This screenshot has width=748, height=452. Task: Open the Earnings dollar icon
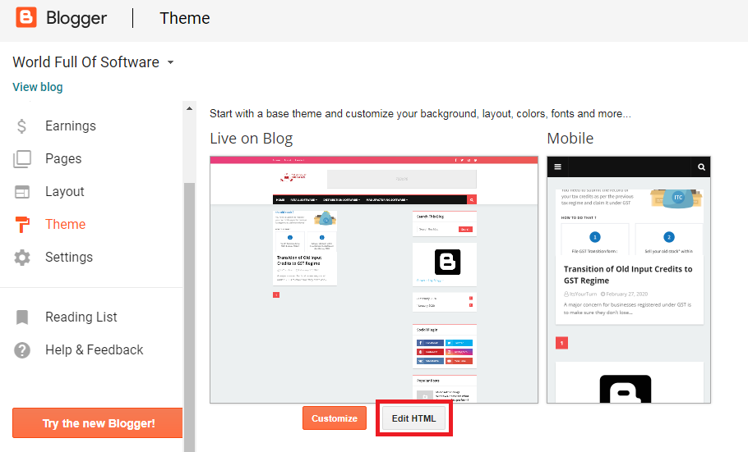21,126
